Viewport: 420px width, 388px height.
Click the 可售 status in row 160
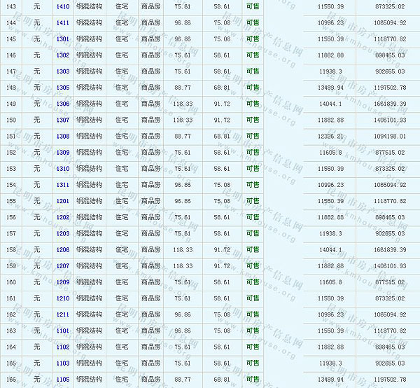252,282
